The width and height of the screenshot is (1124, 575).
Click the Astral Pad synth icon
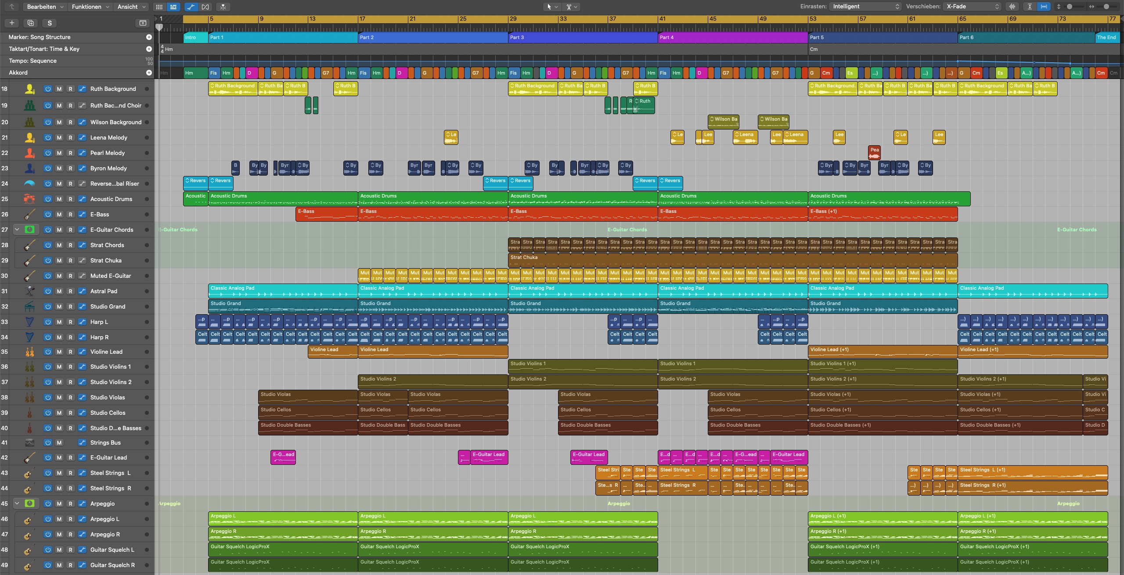(29, 291)
